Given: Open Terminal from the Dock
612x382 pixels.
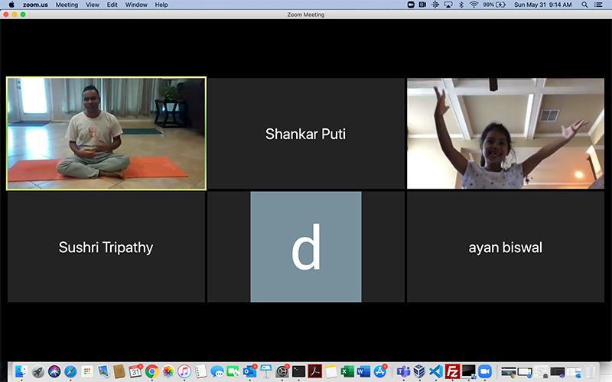Looking at the screenshot, I should click(x=298, y=371).
